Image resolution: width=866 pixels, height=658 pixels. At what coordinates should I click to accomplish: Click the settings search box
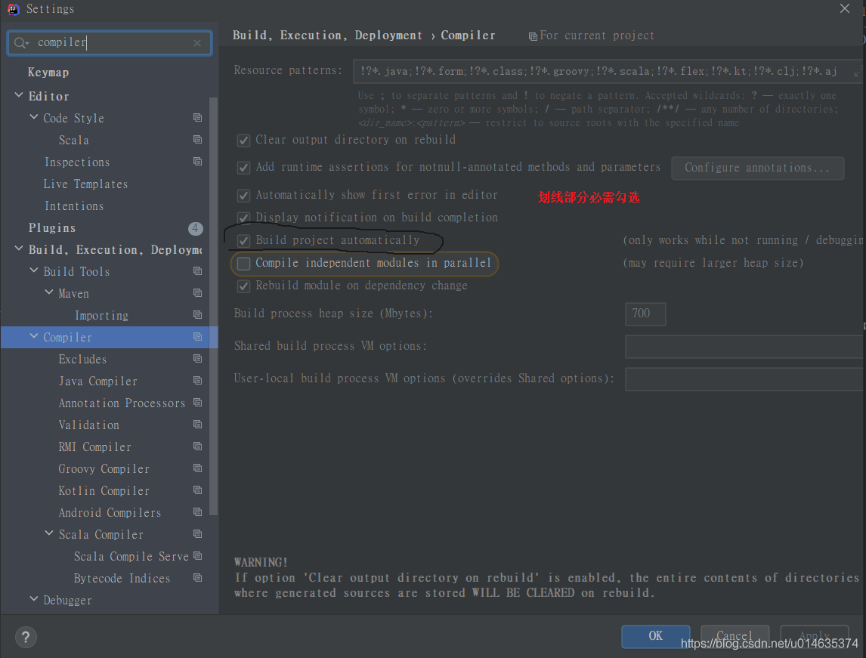coord(110,43)
